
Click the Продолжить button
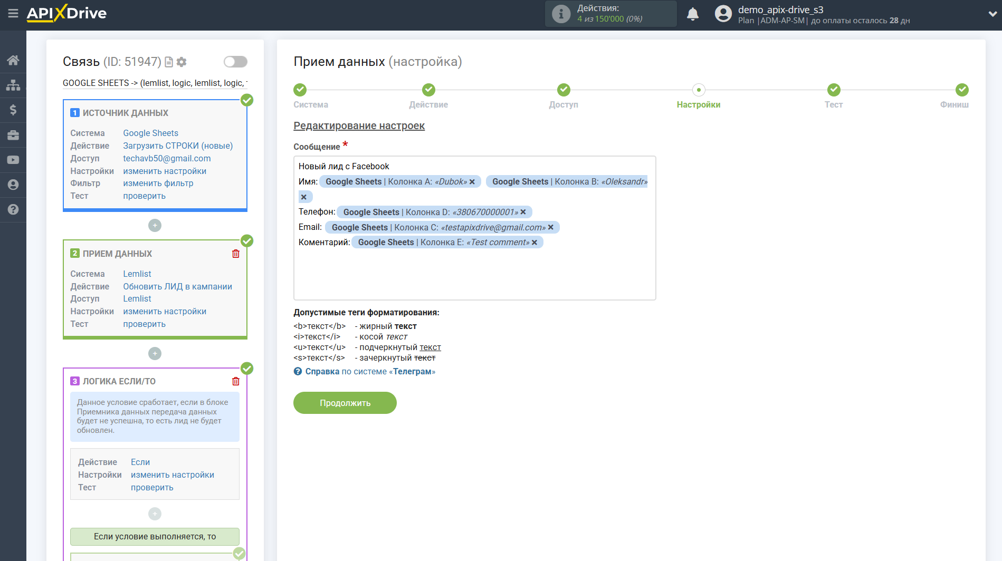[x=345, y=403]
